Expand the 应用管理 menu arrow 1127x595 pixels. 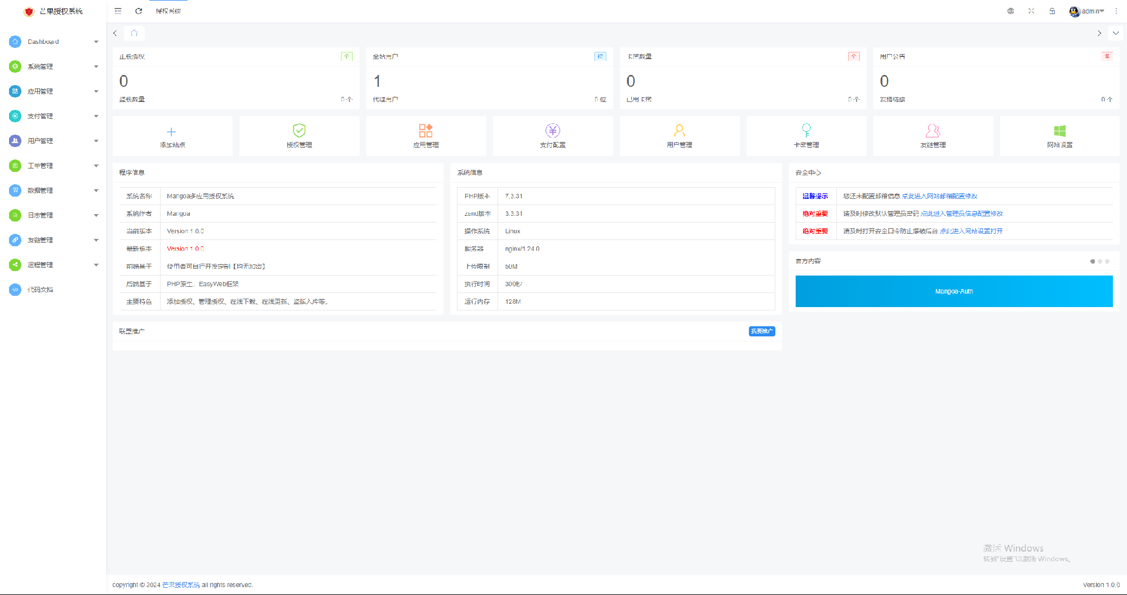pyautogui.click(x=96, y=91)
